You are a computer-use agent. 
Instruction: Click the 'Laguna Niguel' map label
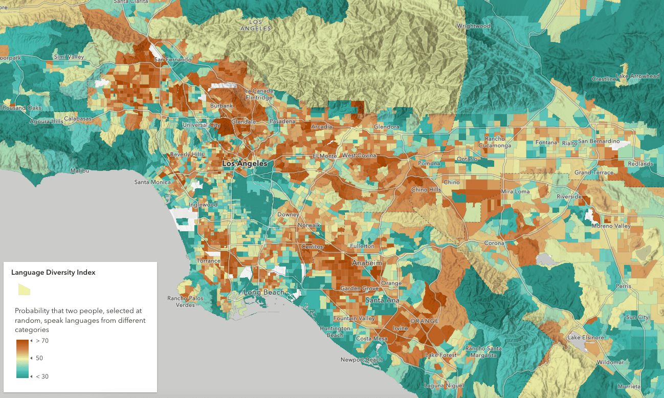coord(444,386)
